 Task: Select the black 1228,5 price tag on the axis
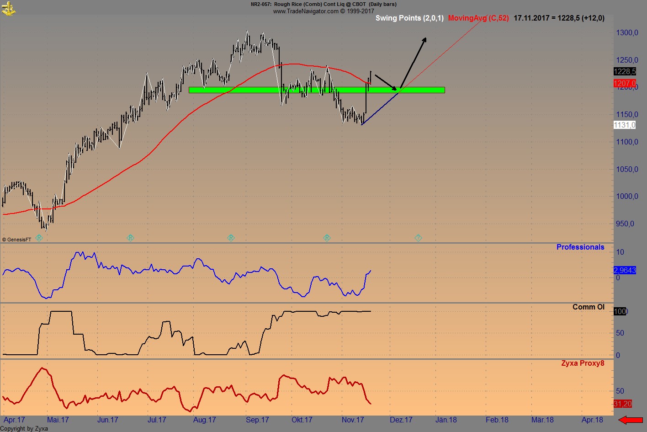(625, 72)
